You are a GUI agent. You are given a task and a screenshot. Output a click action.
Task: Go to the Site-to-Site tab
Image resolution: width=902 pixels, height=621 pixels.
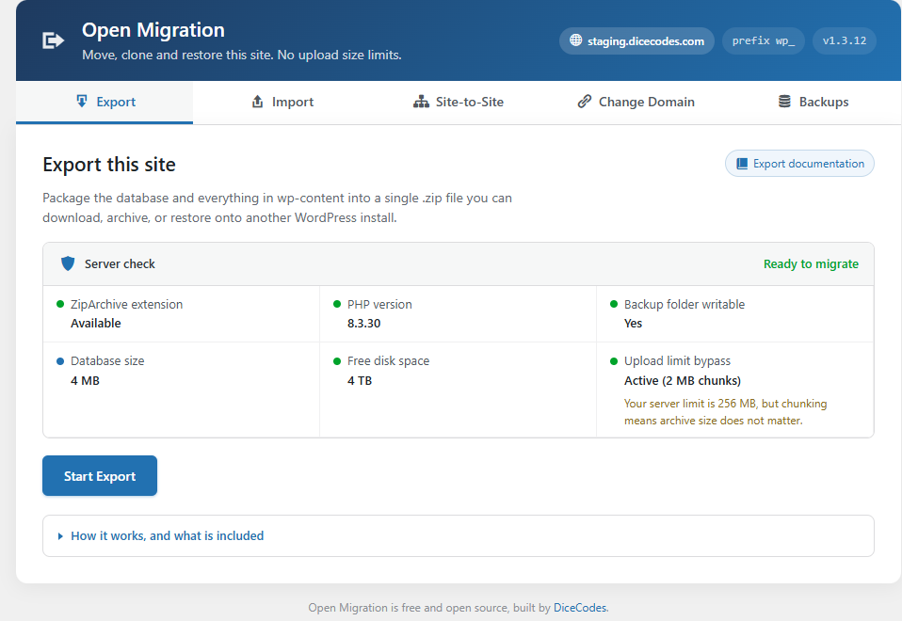click(459, 103)
